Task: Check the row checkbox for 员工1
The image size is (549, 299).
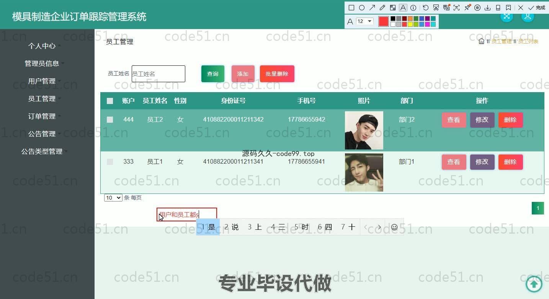Action: point(110,162)
